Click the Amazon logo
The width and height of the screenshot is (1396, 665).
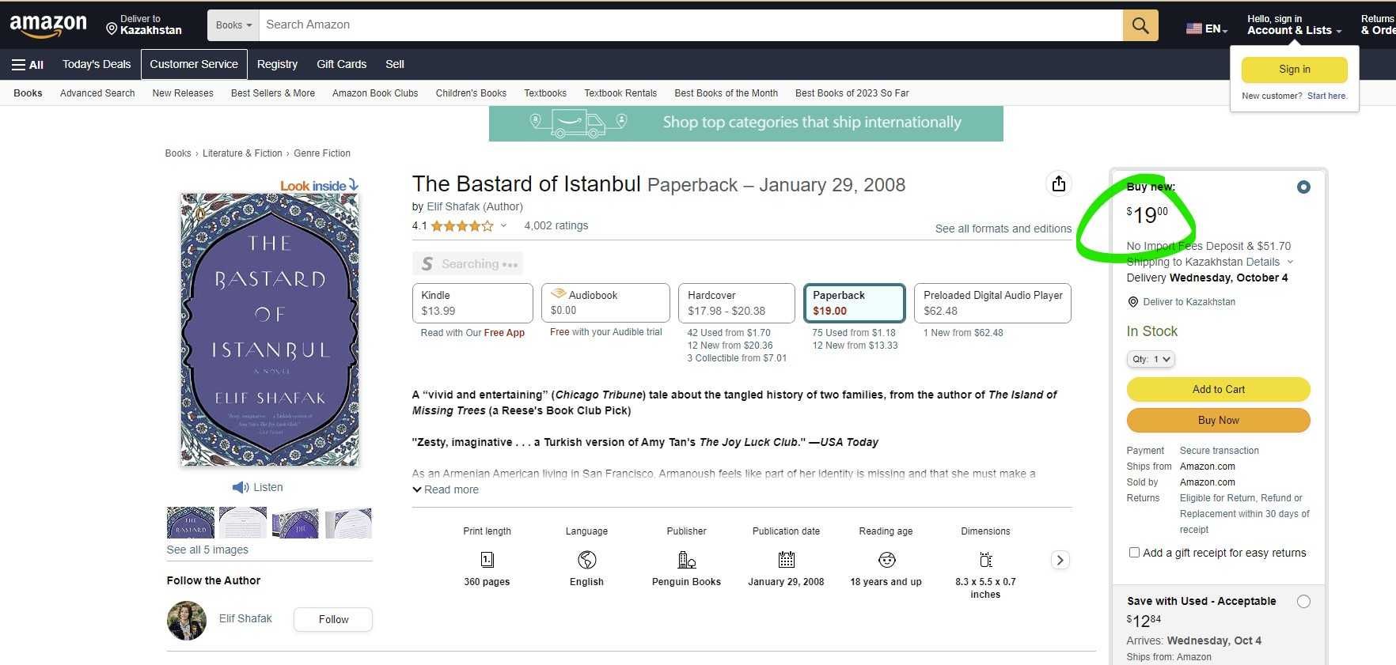pyautogui.click(x=48, y=25)
